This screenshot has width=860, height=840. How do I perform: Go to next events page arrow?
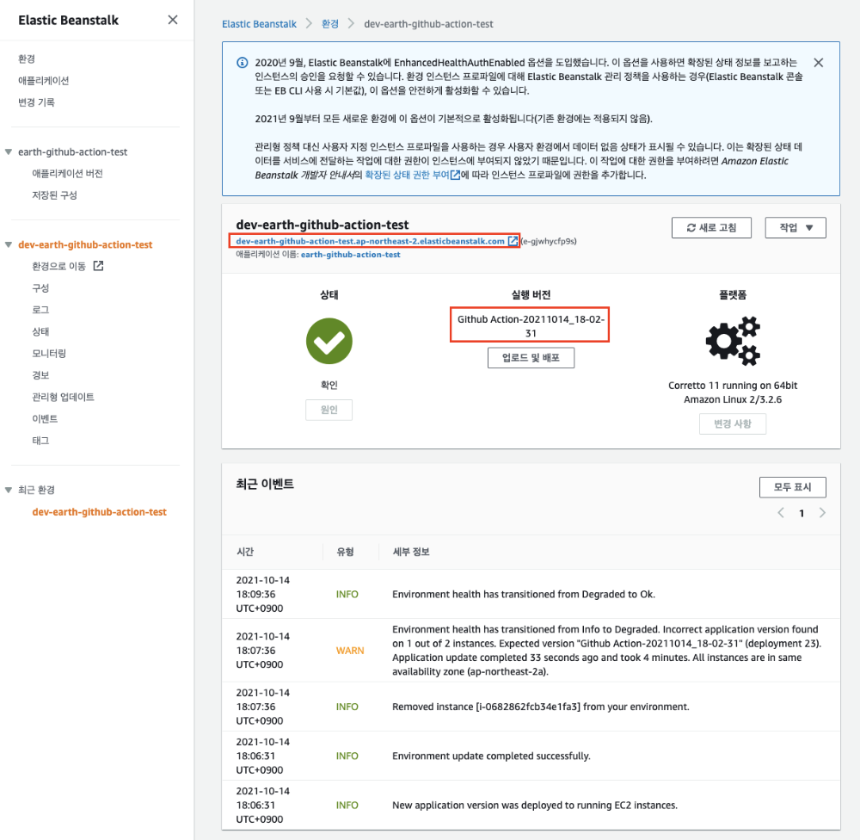[822, 513]
